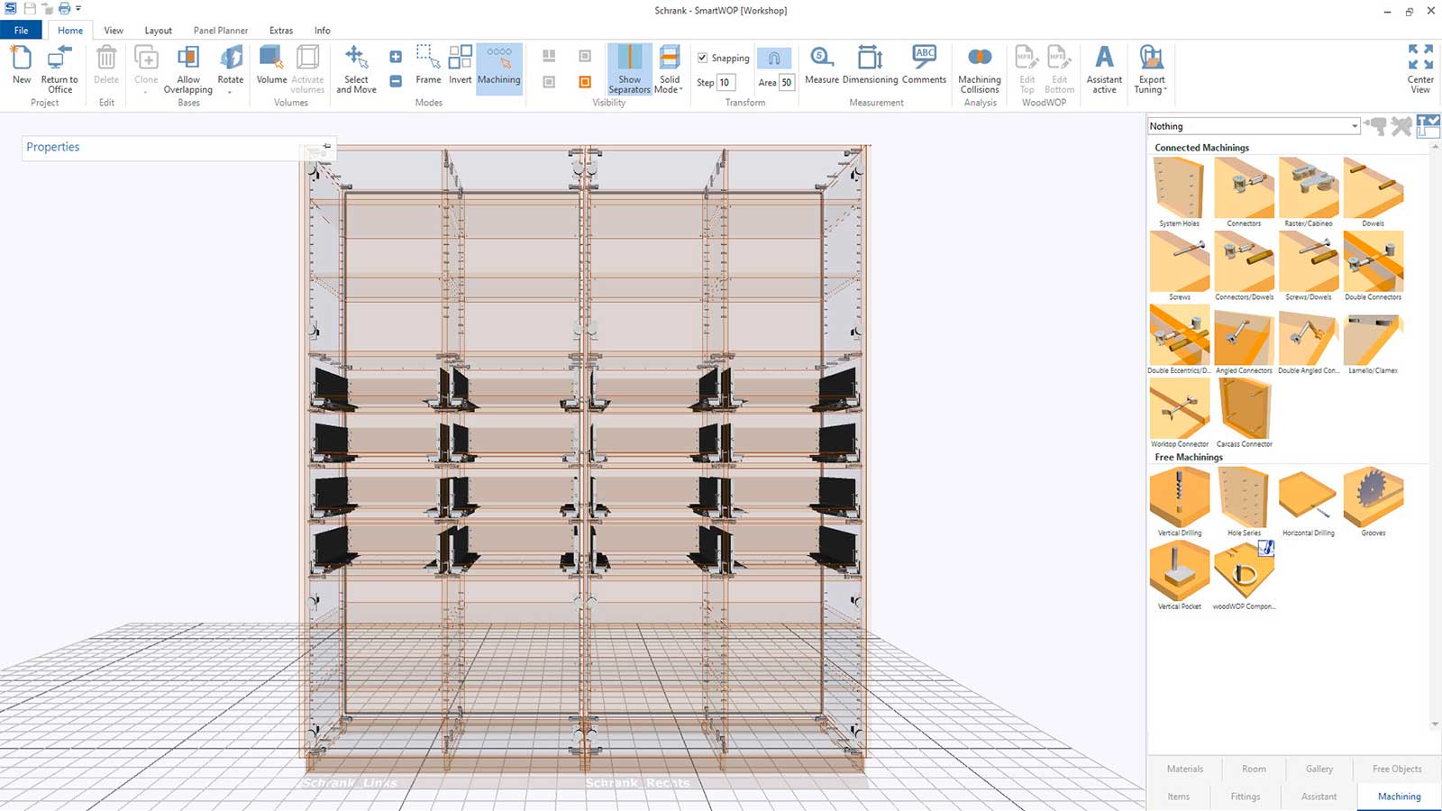Activate the Select and Move tool

tap(356, 68)
